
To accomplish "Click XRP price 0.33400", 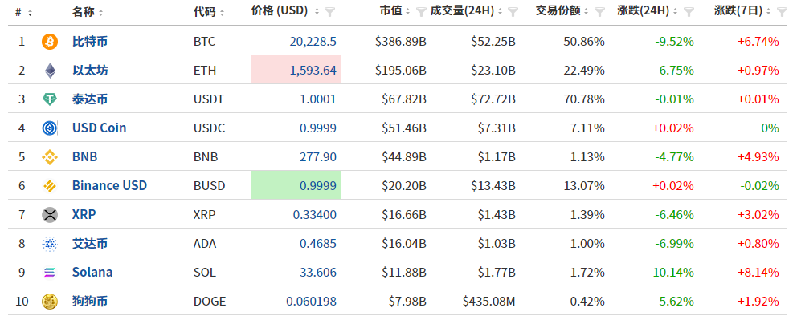I will pos(315,215).
